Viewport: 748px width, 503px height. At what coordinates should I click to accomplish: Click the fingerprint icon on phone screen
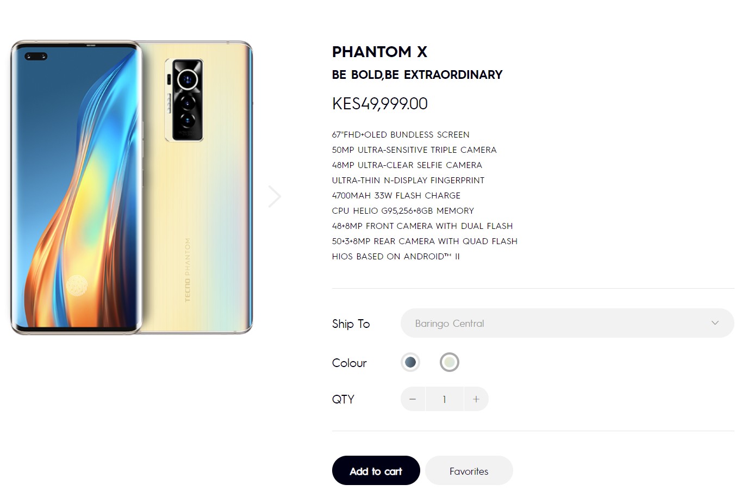click(x=77, y=284)
